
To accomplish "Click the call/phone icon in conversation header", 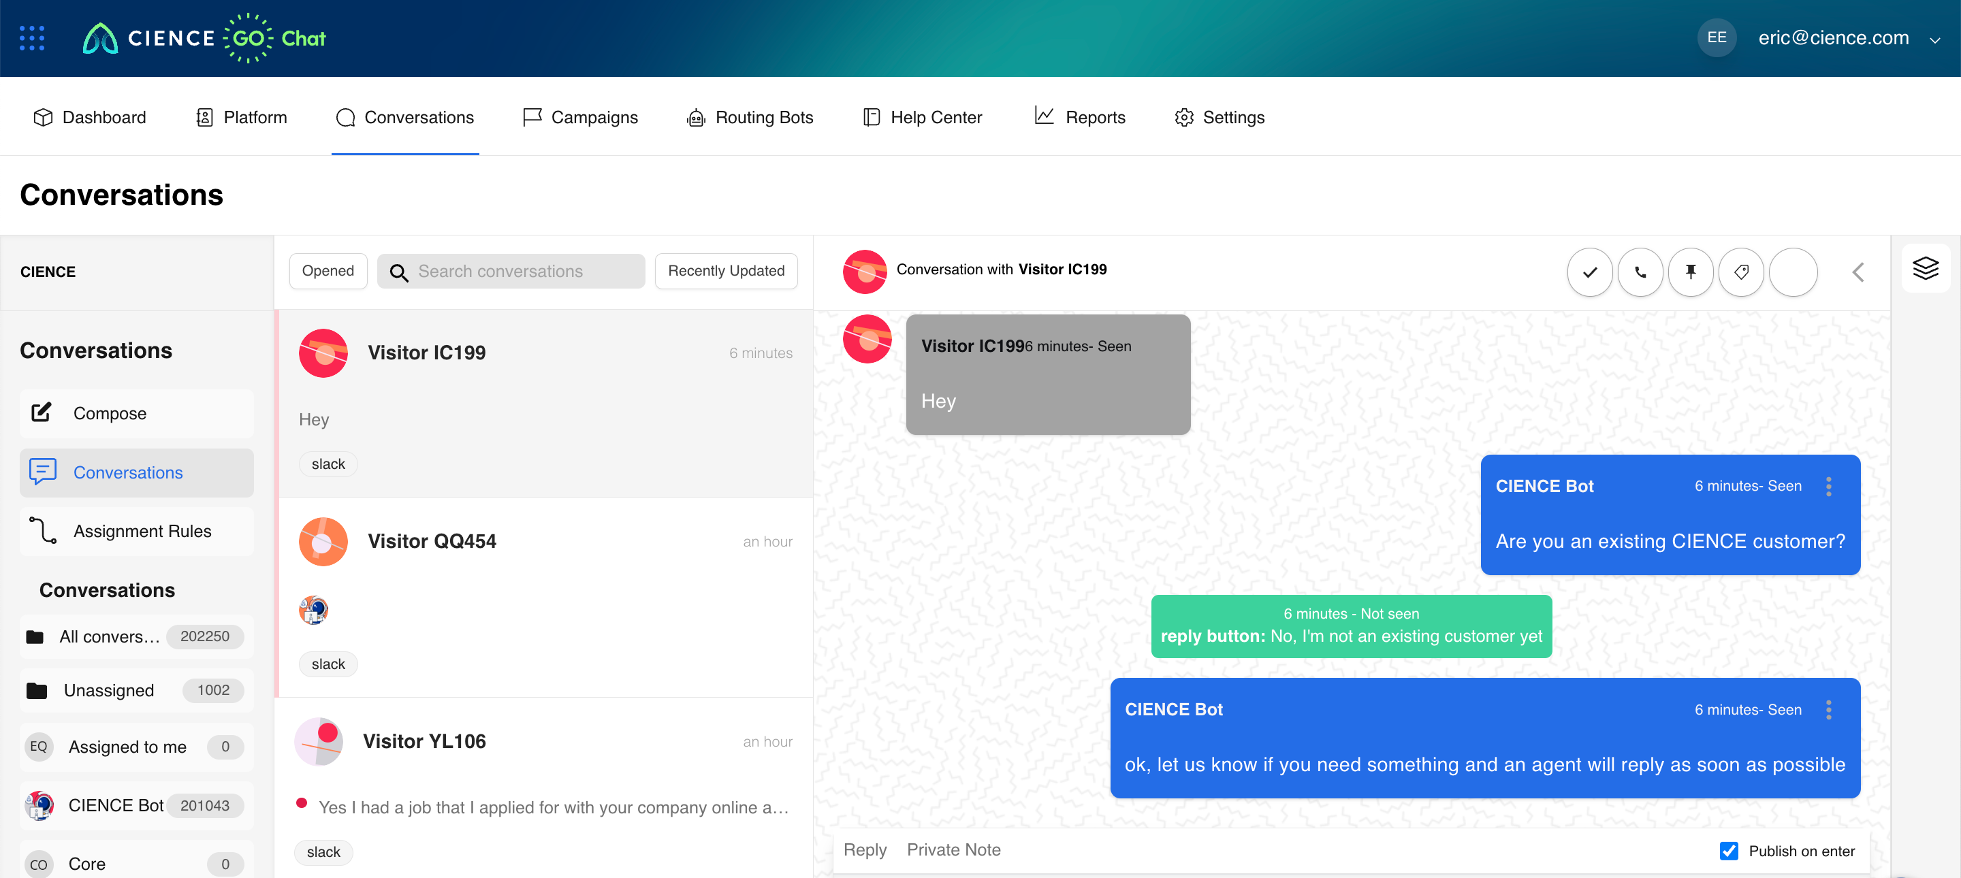I will (1640, 270).
